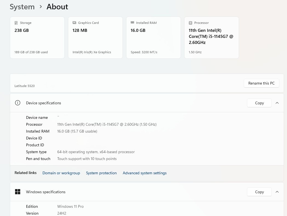Select the 189 GB of 238 GB used text
The width and height of the screenshot is (287, 216).
click(31, 52)
